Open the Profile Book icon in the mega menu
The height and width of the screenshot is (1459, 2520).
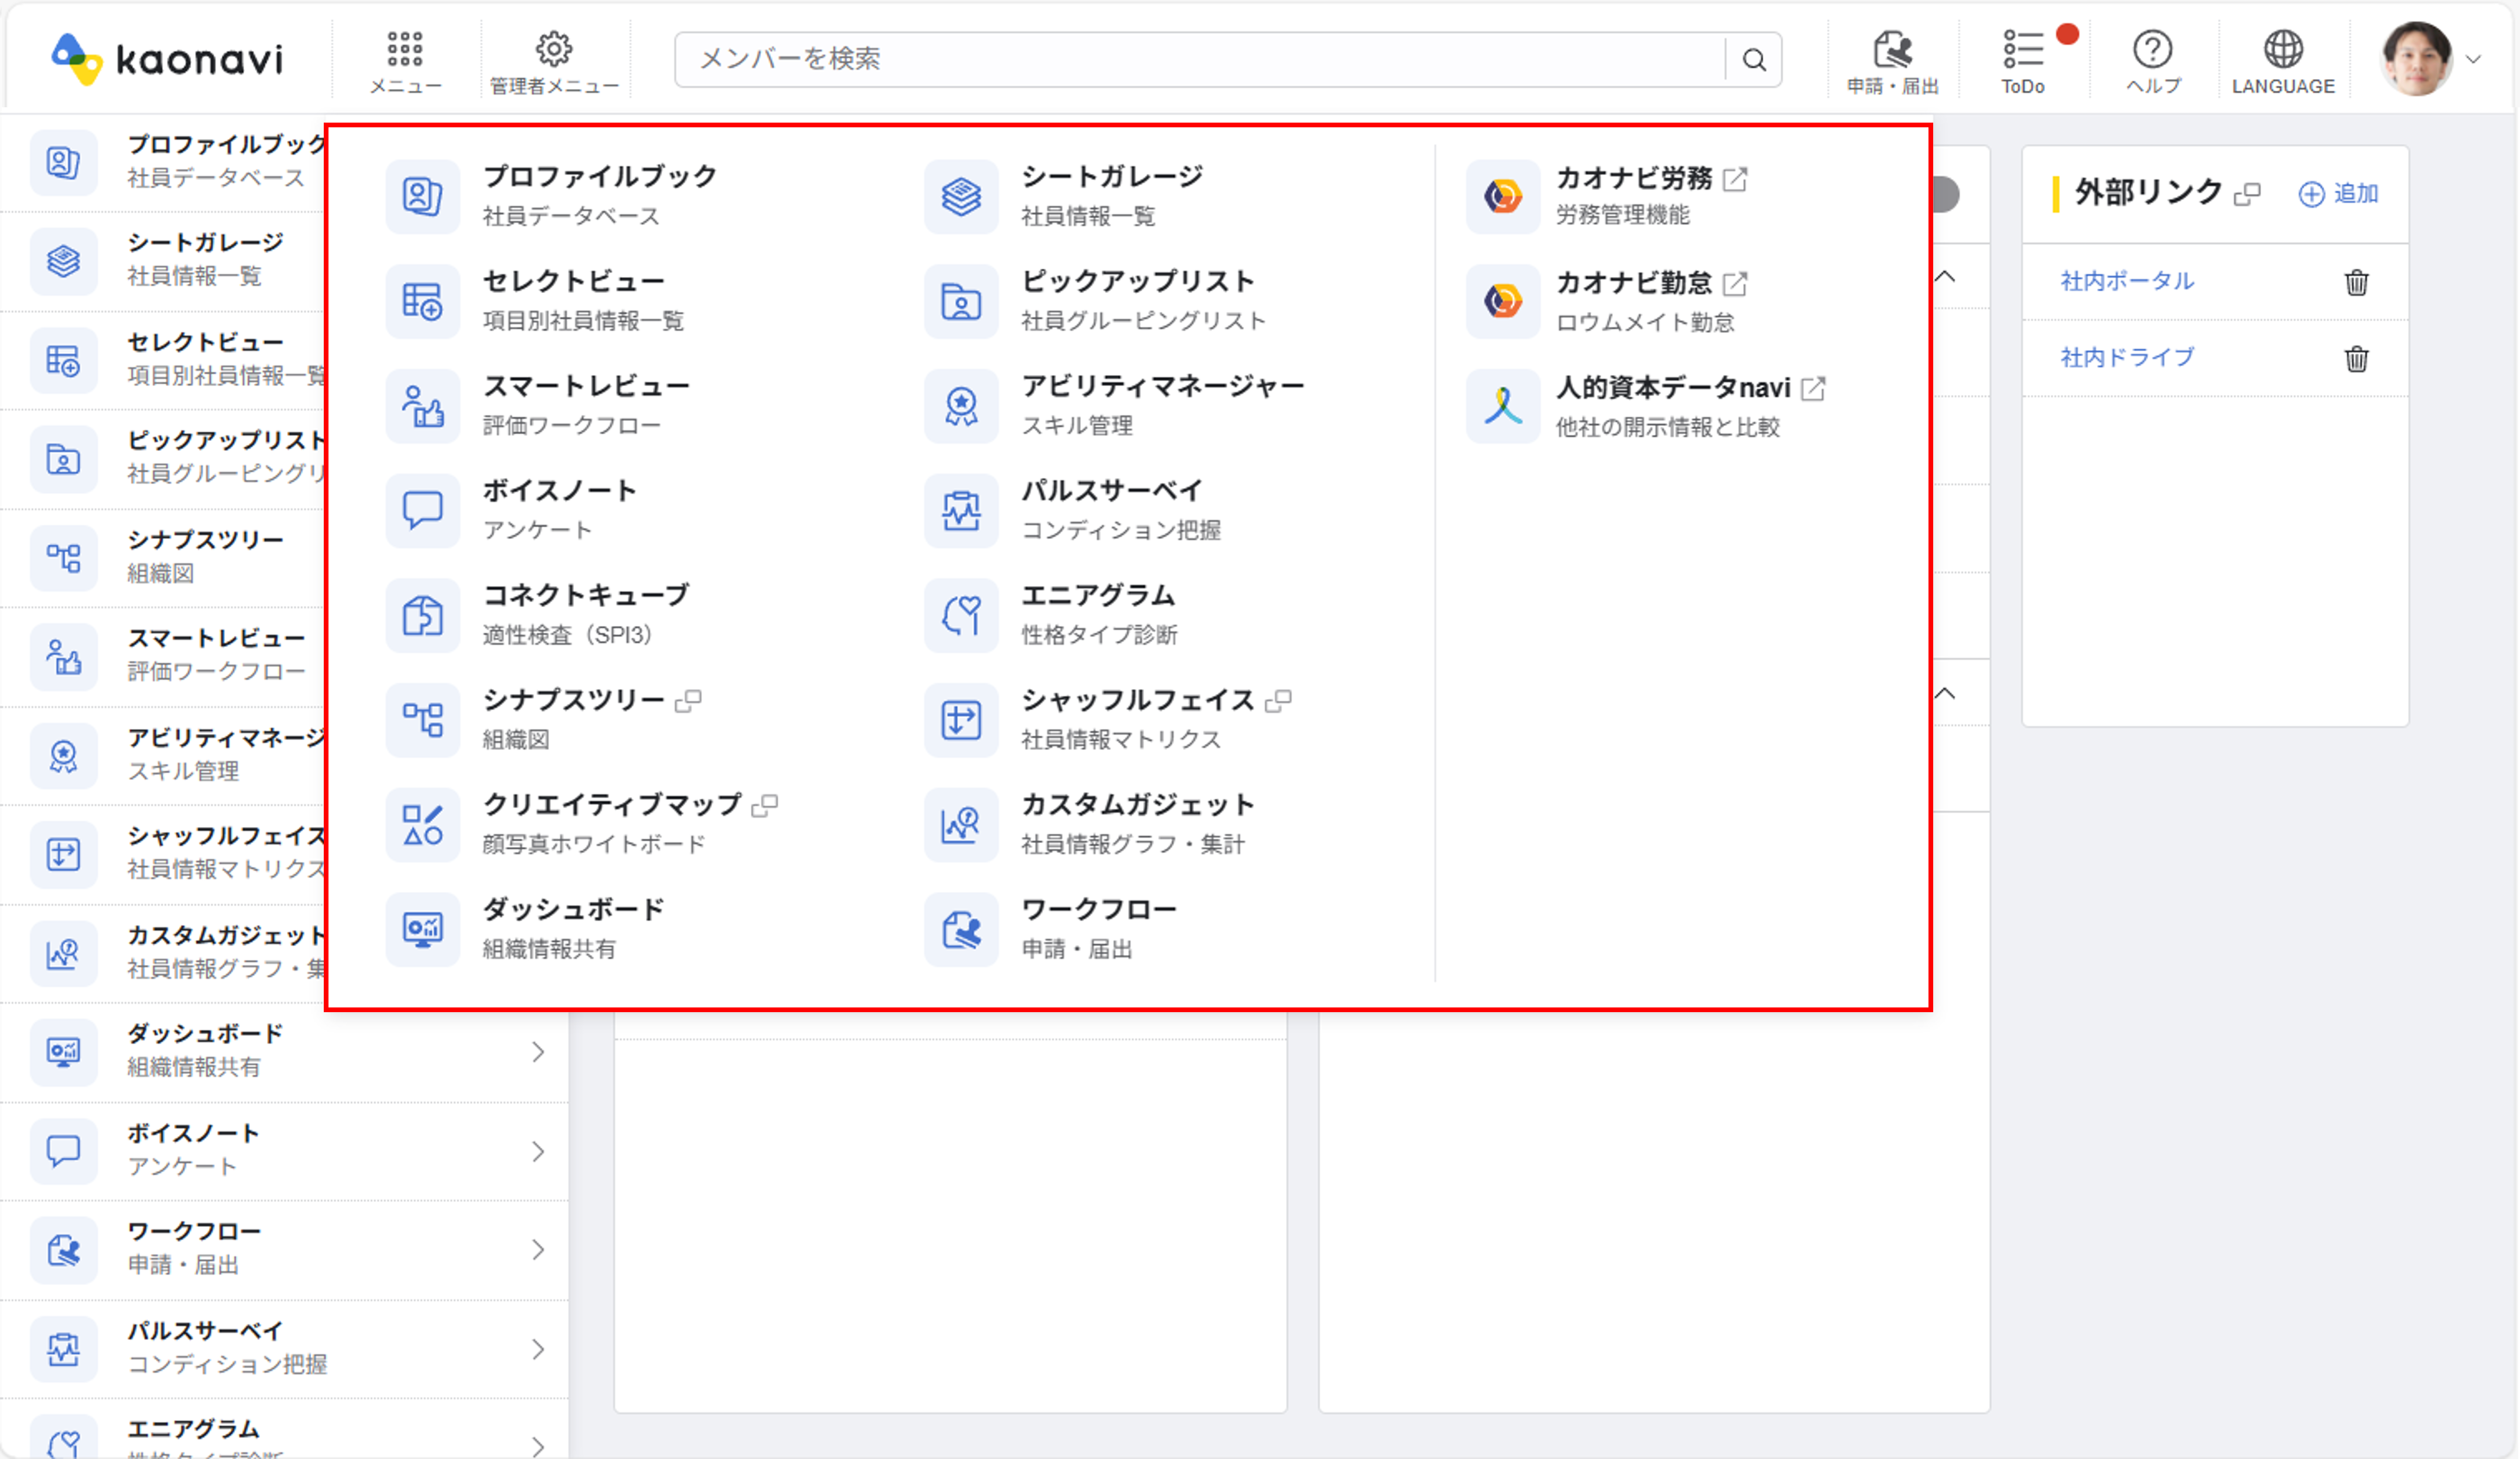422,196
